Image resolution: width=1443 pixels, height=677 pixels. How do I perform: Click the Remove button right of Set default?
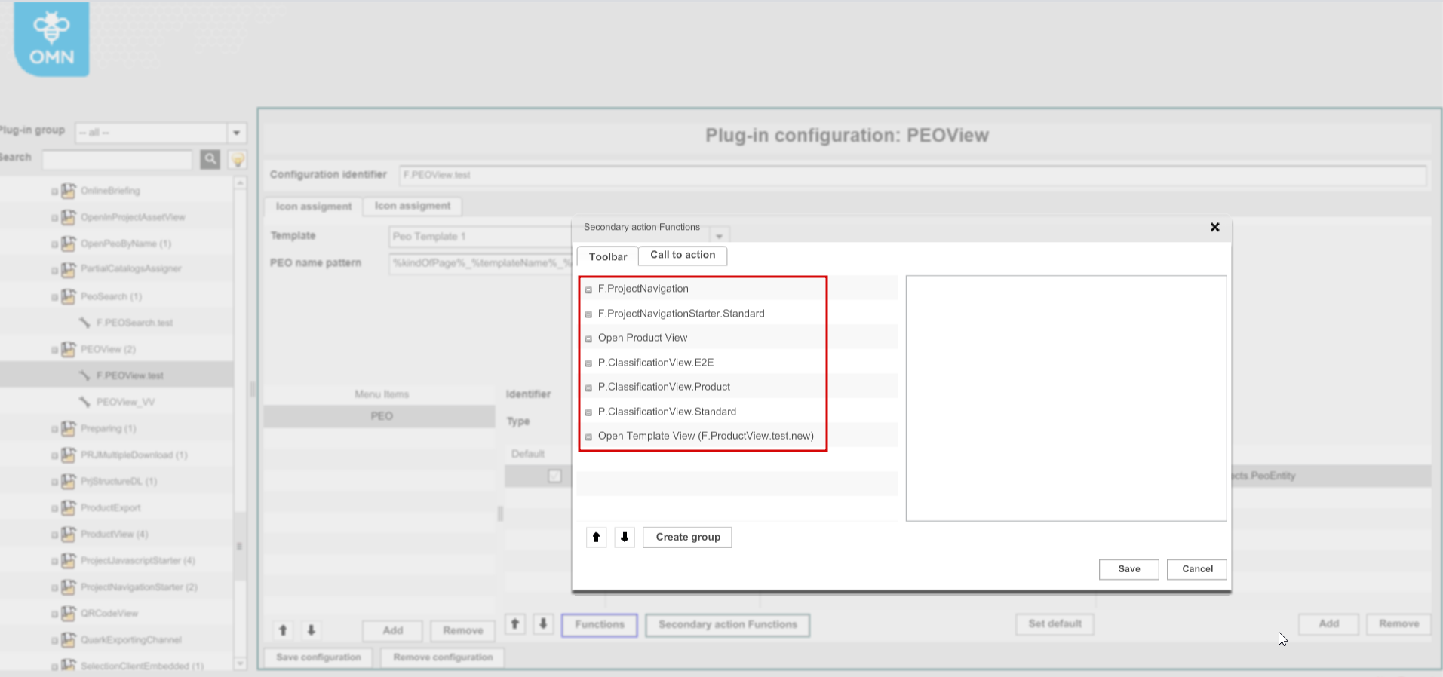point(1398,624)
